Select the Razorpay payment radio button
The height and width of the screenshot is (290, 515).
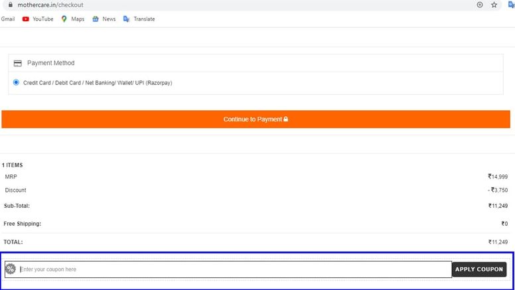click(x=16, y=82)
